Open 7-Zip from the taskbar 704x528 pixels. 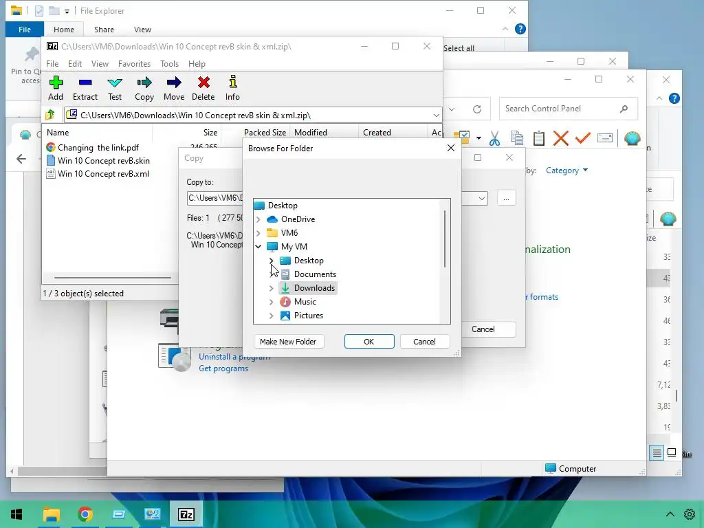pyautogui.click(x=186, y=514)
